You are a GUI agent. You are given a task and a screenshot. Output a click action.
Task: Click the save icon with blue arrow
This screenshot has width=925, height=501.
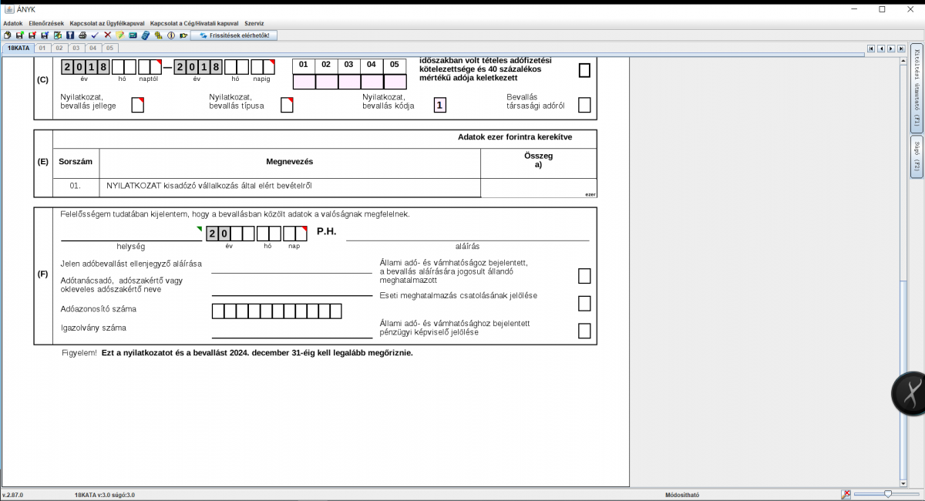pos(45,35)
